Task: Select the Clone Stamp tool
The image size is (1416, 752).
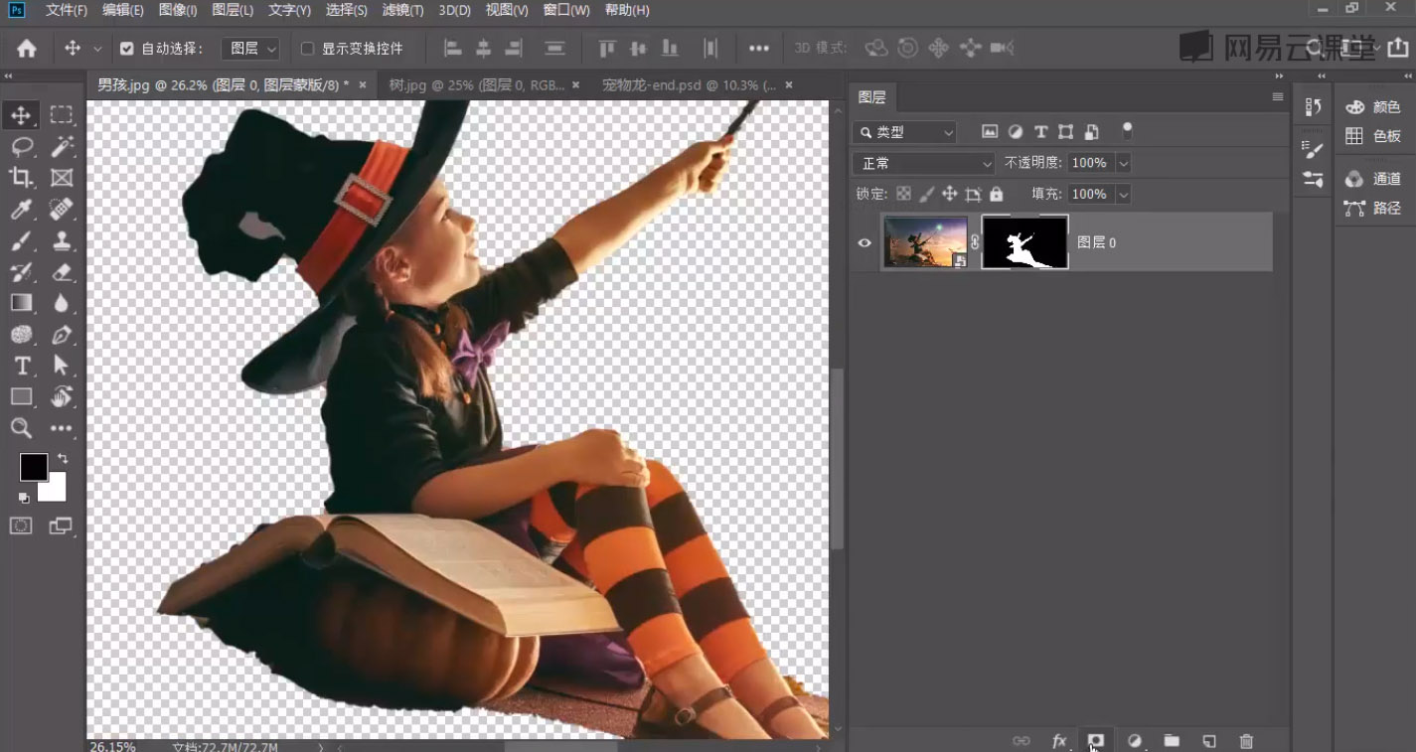Action: point(62,240)
